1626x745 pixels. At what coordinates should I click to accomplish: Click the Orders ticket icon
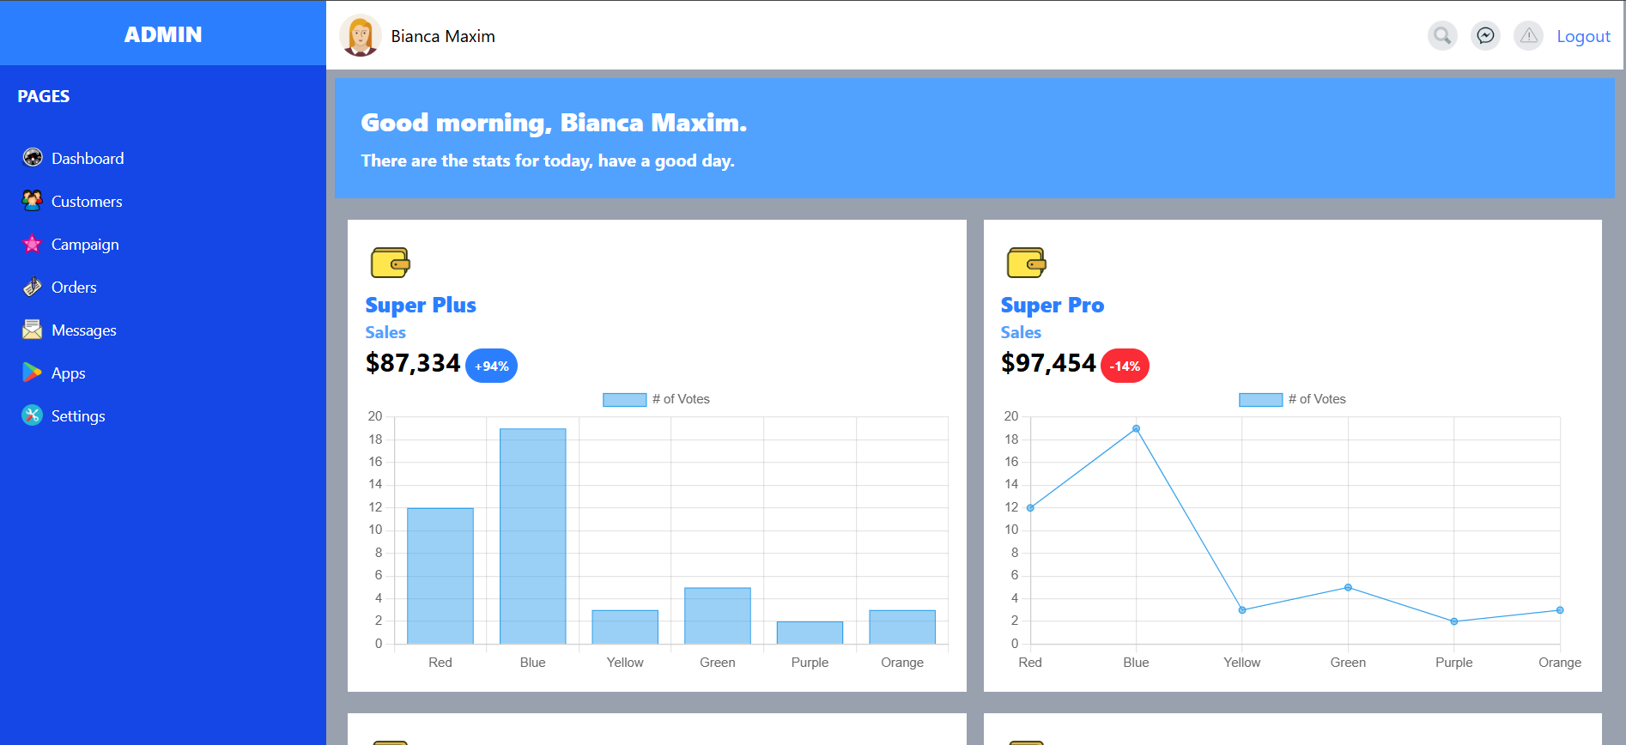click(x=33, y=287)
